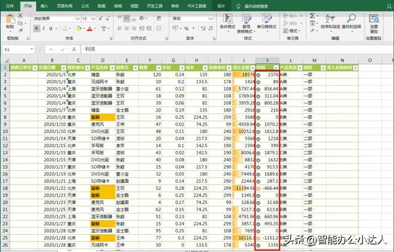394x252 pixels.
Task: Open Number group dialog launcher
Action: (x=214, y=39)
